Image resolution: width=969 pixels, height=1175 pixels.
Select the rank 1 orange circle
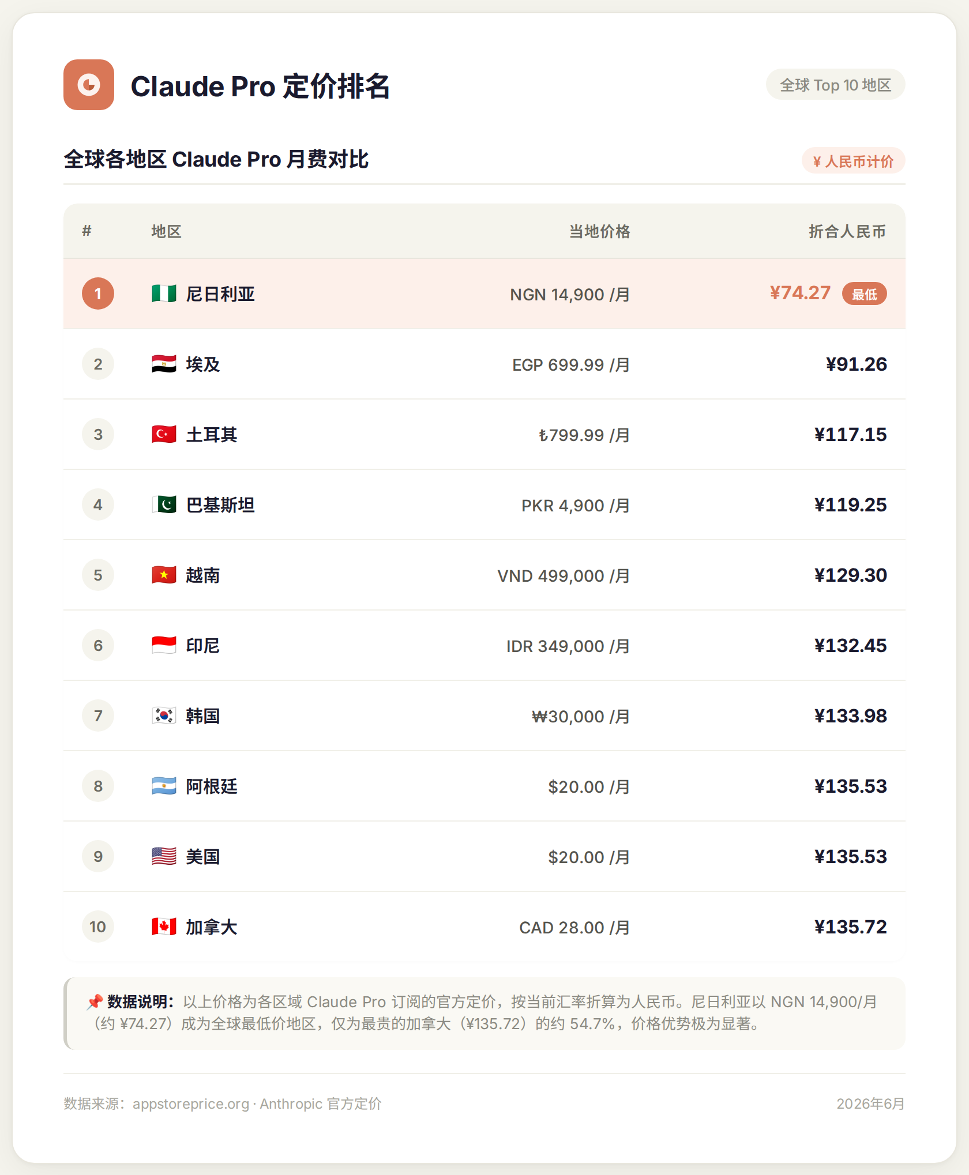[x=98, y=294]
